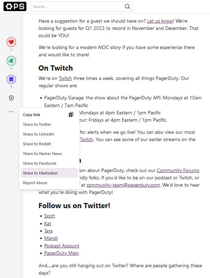Select Share to LinkedIn
Image resolution: width=210 pixels, height=278 pixels.
pyautogui.click(x=39, y=134)
